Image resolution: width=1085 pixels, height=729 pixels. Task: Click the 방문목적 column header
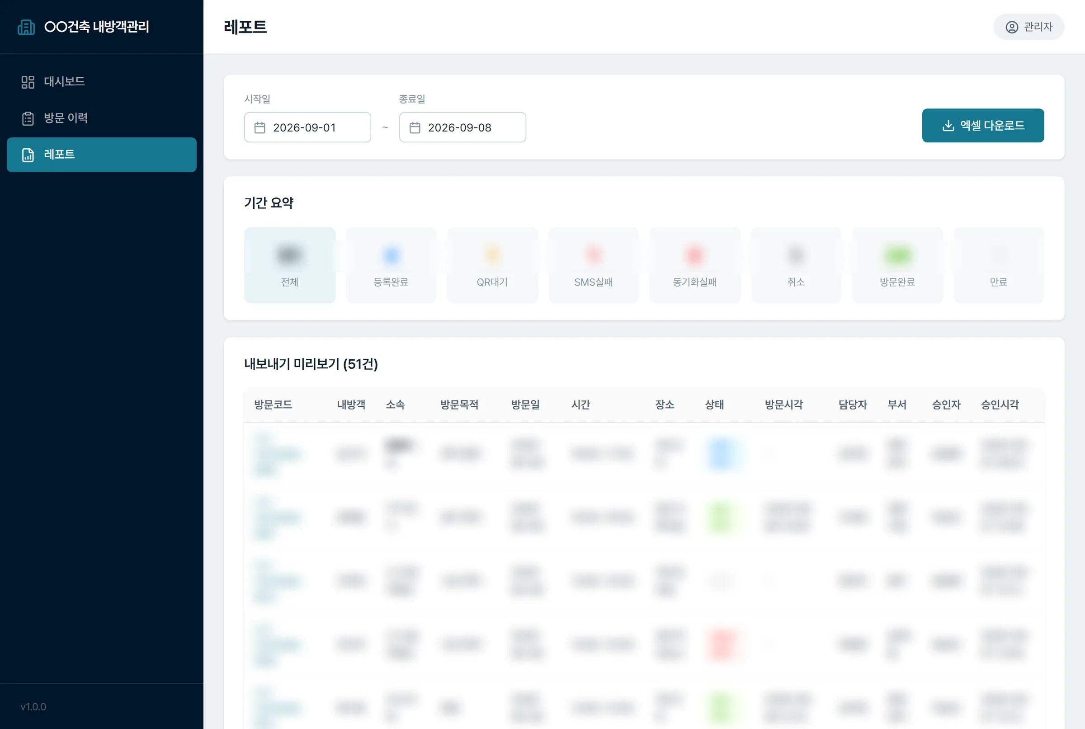[459, 405]
